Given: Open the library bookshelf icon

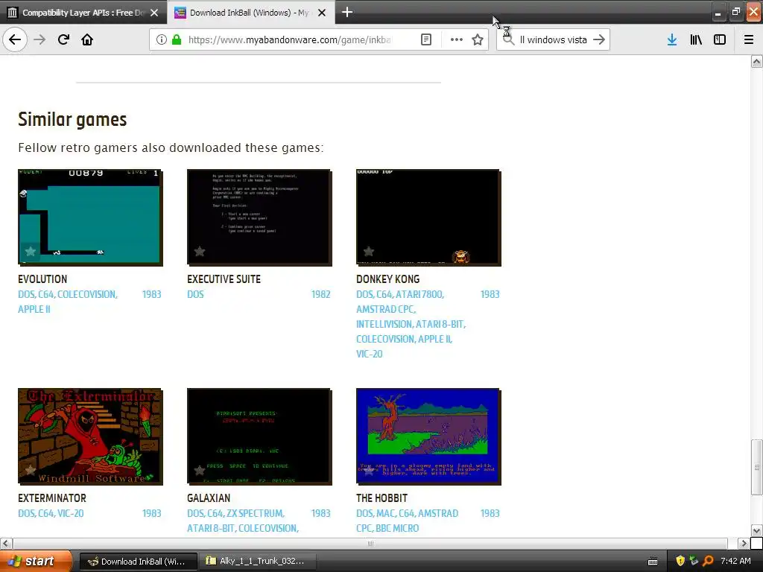Looking at the screenshot, I should [x=696, y=40].
